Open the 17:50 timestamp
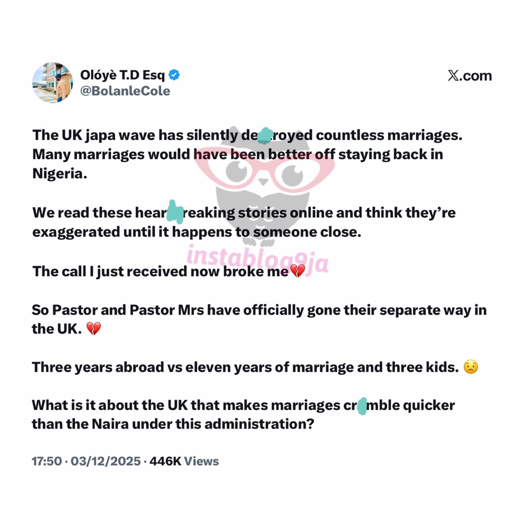 tap(47, 461)
